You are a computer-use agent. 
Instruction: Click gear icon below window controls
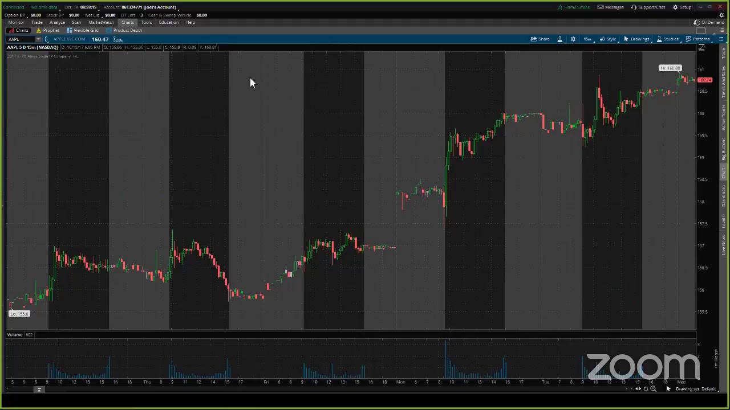[x=721, y=15]
